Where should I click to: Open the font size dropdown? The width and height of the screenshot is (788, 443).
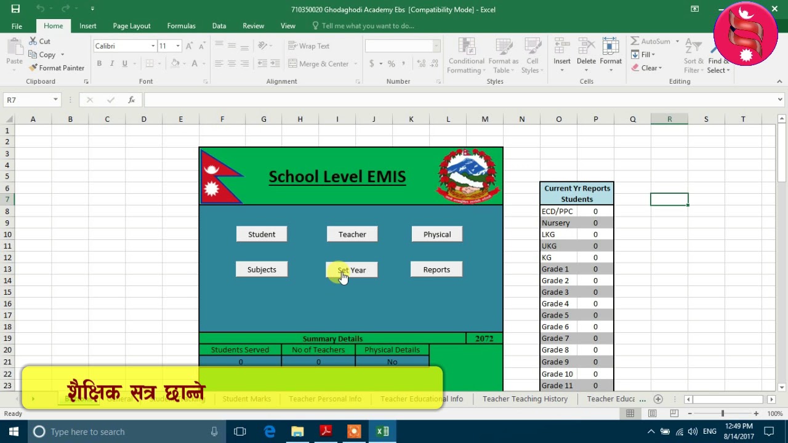(x=178, y=46)
